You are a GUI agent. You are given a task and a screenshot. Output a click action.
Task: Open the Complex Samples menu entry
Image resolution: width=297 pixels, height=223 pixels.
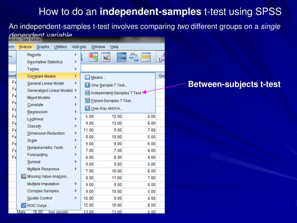[49, 191]
